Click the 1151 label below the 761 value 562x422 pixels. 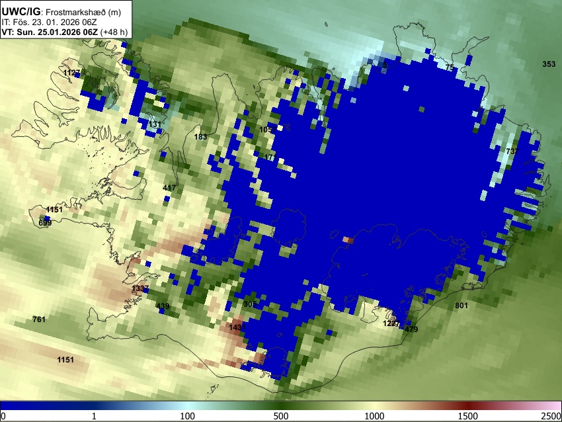pyautogui.click(x=65, y=360)
